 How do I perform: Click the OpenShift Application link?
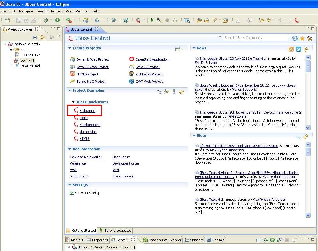pos(152,59)
